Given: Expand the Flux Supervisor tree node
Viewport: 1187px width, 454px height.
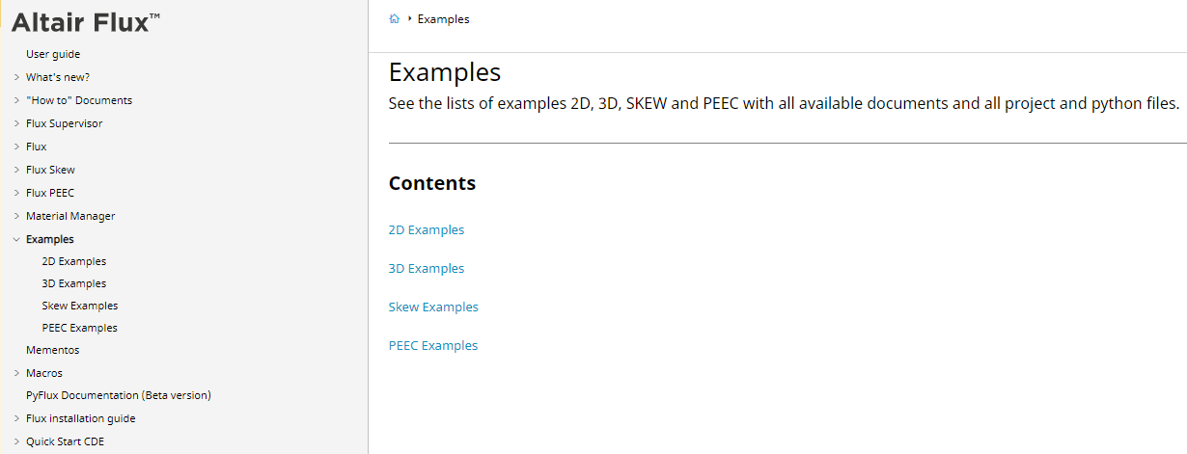Looking at the screenshot, I should tap(16, 123).
